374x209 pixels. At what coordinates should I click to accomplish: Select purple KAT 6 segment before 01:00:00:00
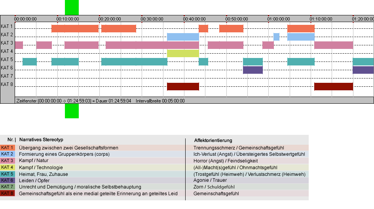pos(253,70)
